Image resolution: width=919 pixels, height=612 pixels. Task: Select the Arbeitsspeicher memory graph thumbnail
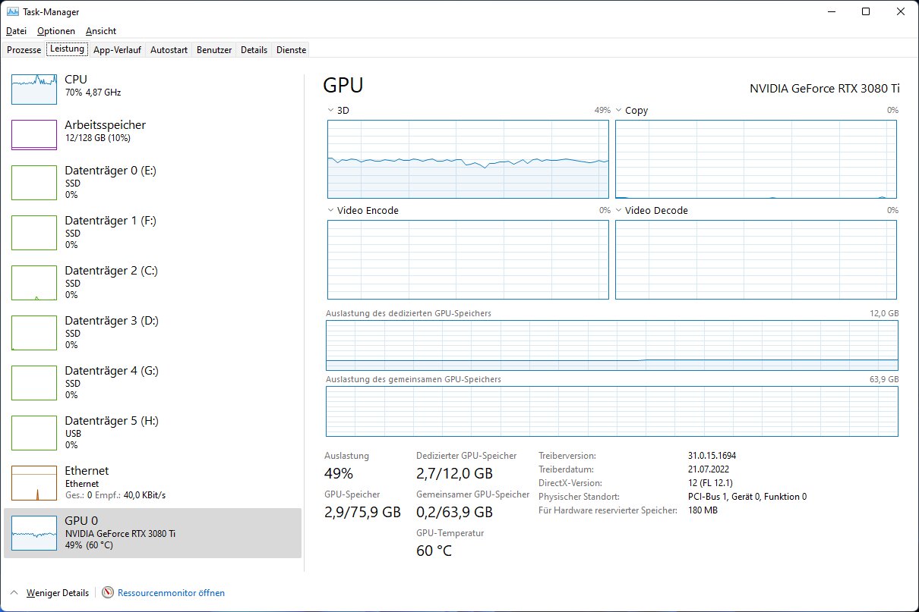point(34,135)
